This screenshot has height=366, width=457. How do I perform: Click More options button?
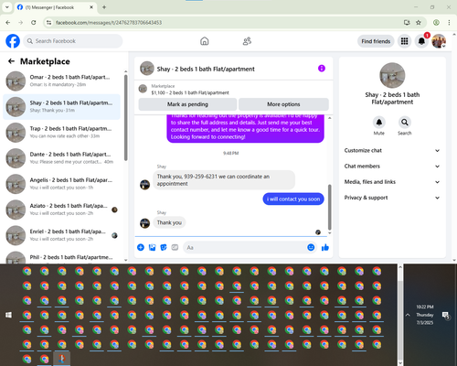[283, 104]
